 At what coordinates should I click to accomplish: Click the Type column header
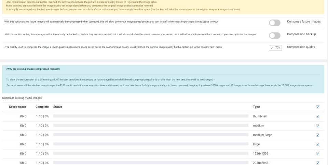click(x=256, y=107)
